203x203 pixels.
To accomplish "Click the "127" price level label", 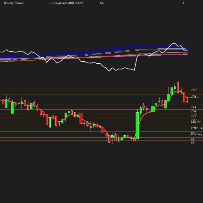I will click(194, 116).
